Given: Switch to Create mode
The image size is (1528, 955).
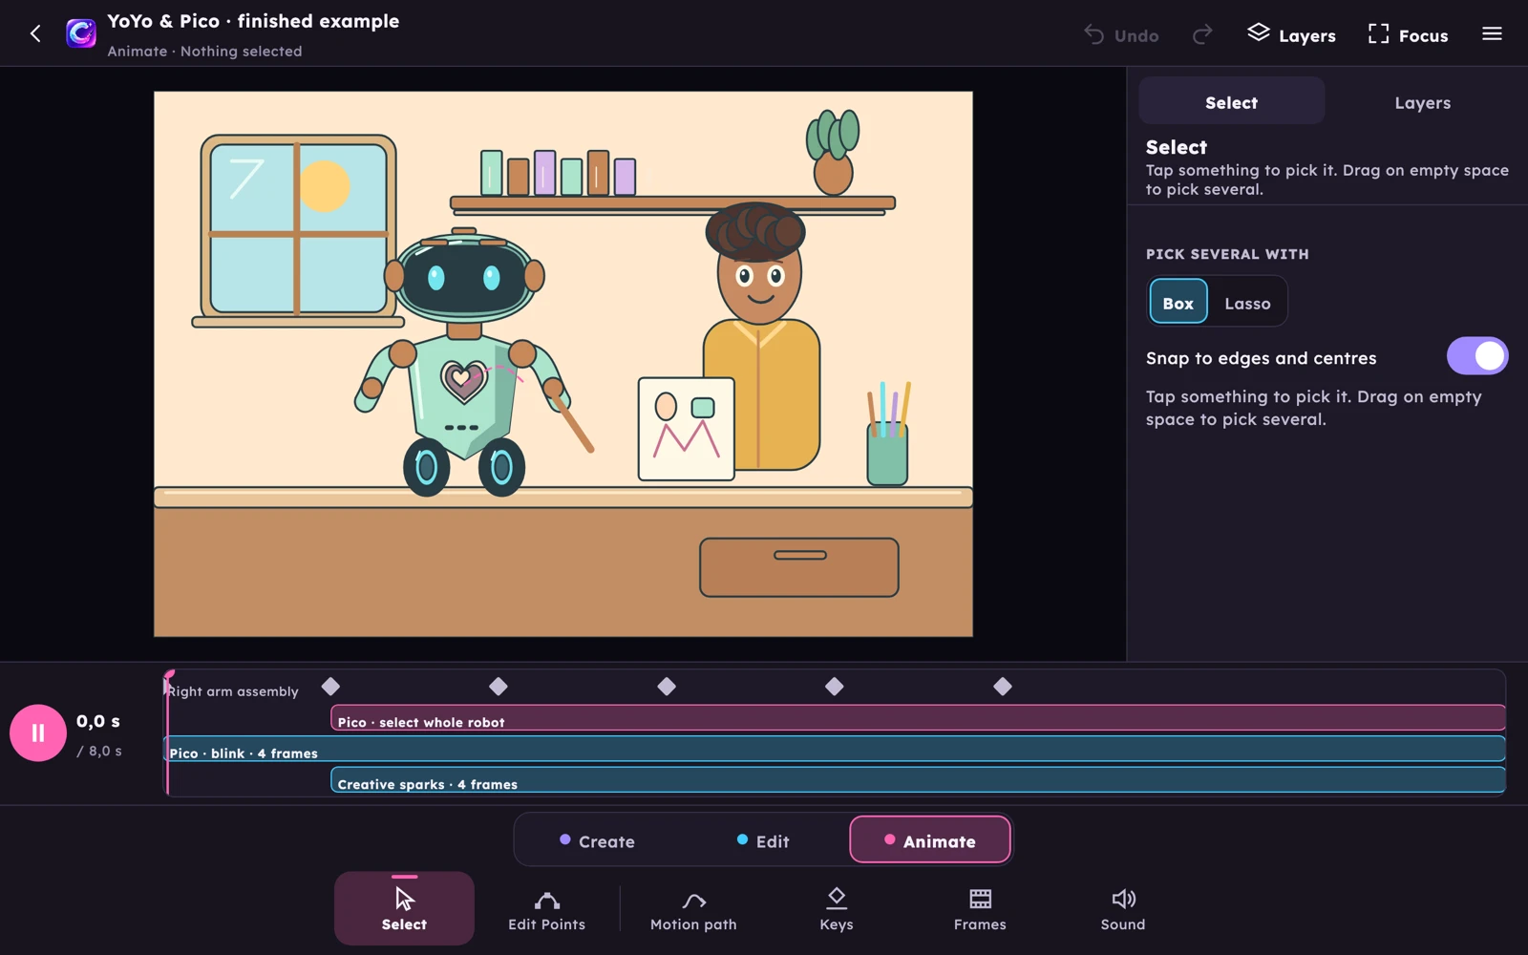Looking at the screenshot, I should (x=597, y=840).
